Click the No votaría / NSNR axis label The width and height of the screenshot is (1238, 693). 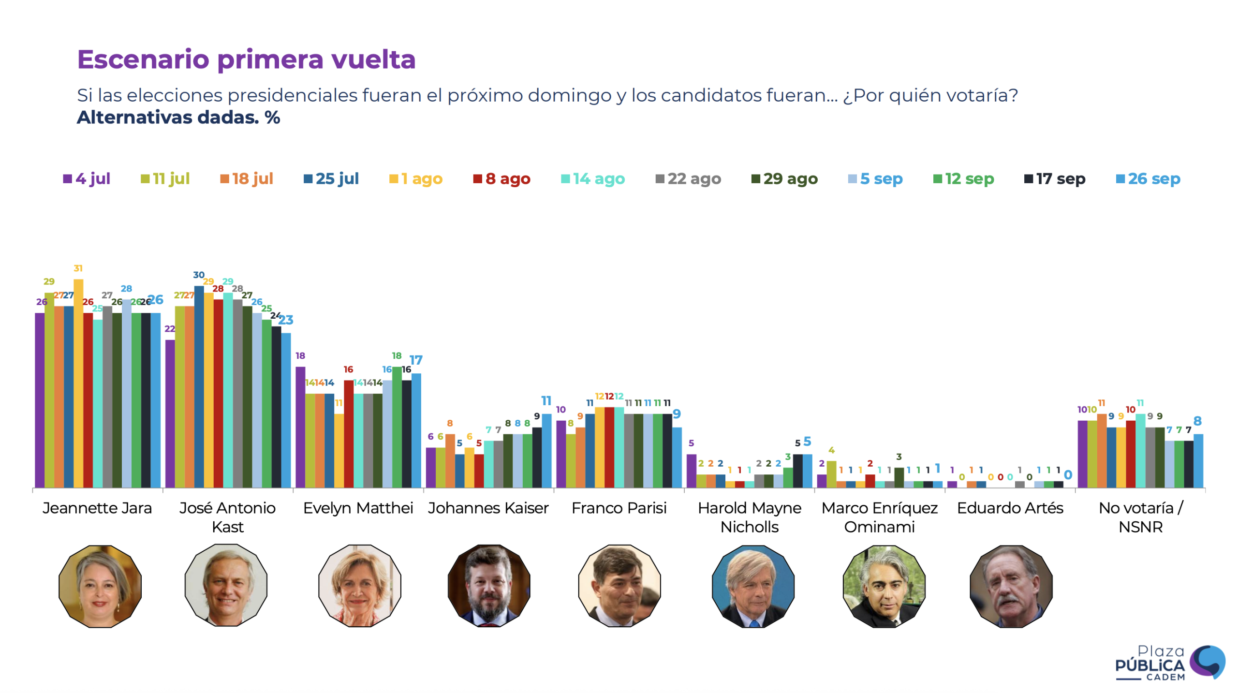click(1140, 516)
